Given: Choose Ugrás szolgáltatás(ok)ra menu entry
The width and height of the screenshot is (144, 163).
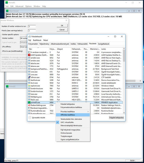Looking at the screenshot, I should tap(73, 140).
